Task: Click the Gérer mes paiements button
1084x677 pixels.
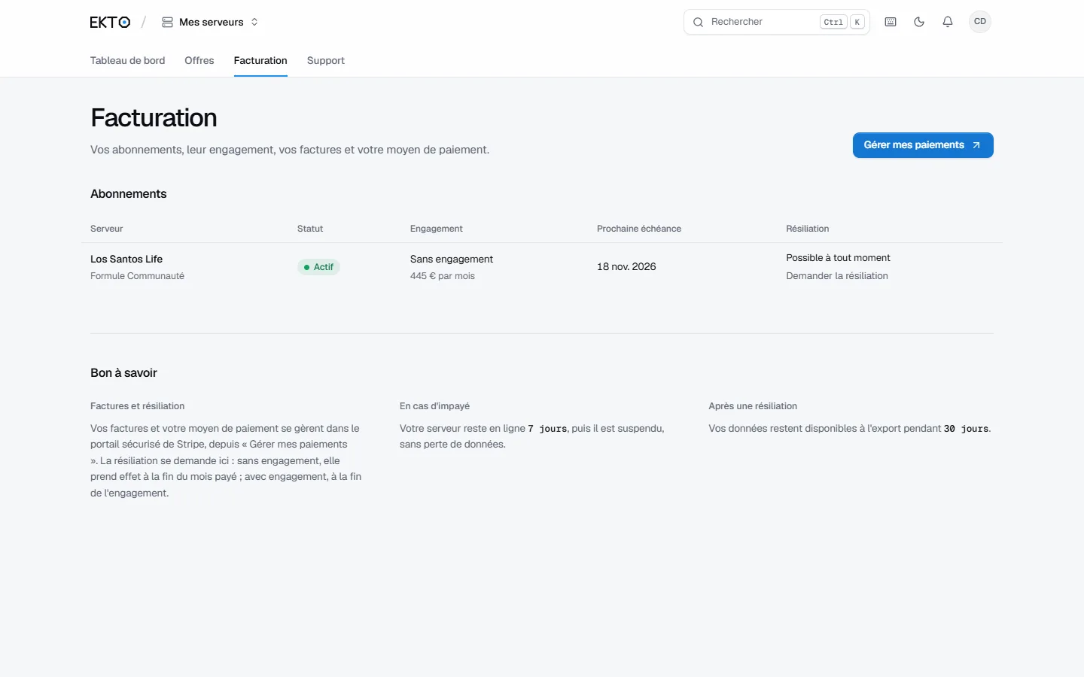Action: 923,145
